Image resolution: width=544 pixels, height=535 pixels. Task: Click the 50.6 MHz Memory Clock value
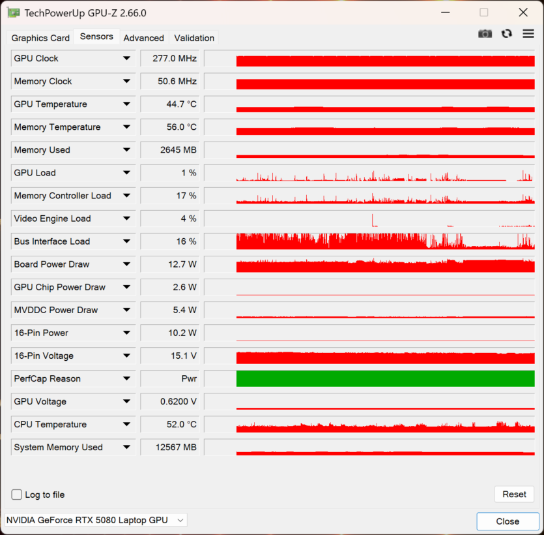click(x=170, y=82)
